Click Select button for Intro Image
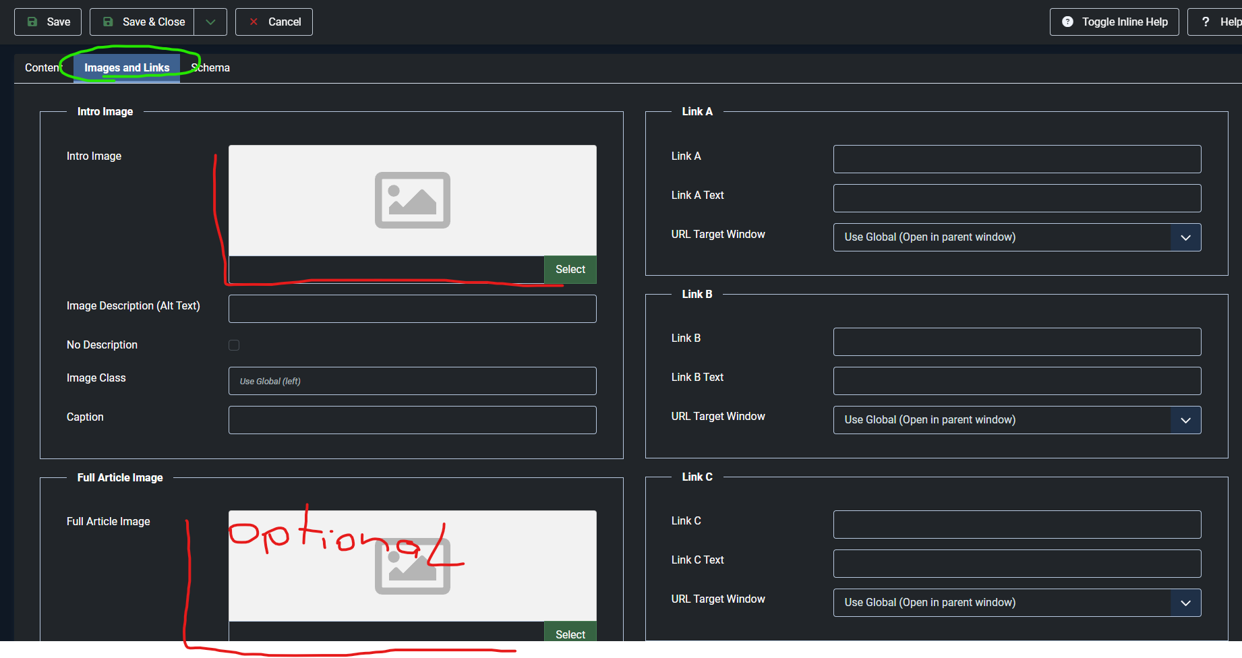This screenshot has height=658, width=1242. [570, 270]
